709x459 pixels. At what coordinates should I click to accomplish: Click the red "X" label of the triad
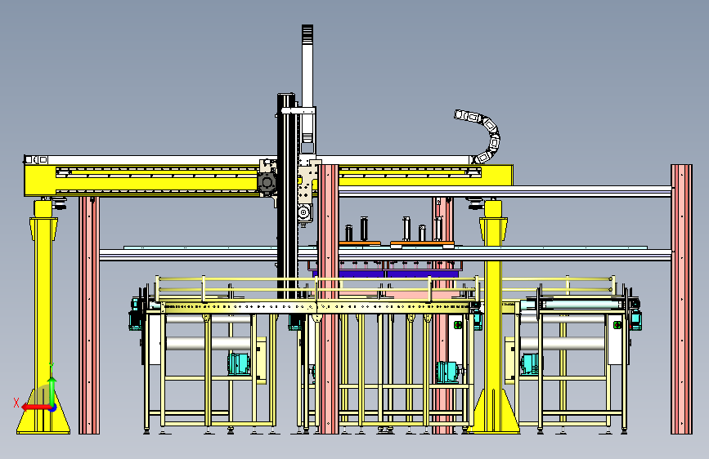(16, 403)
